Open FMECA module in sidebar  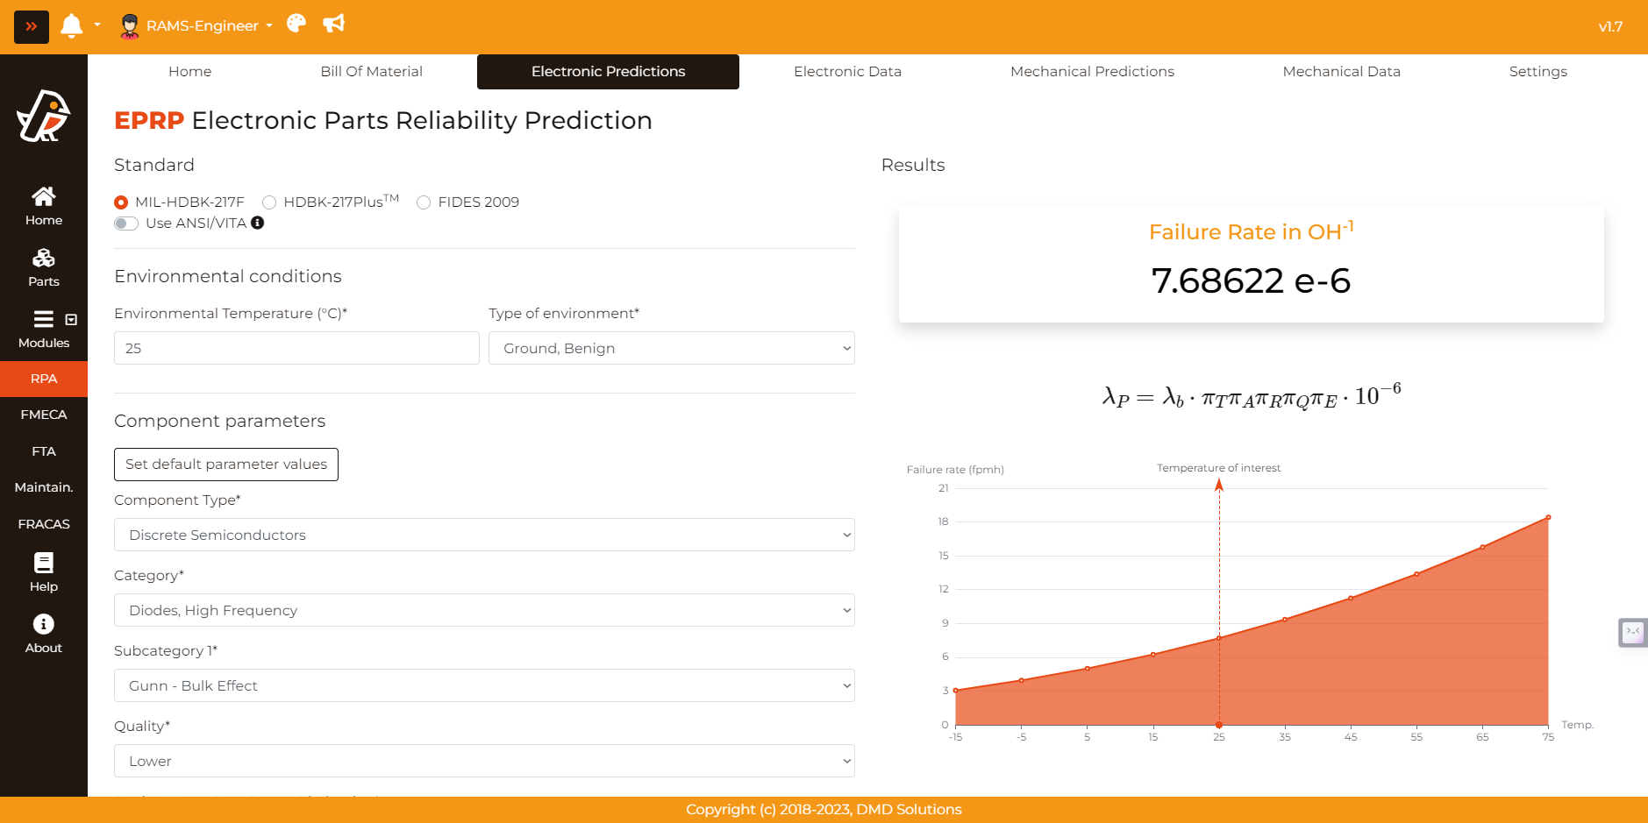[44, 415]
